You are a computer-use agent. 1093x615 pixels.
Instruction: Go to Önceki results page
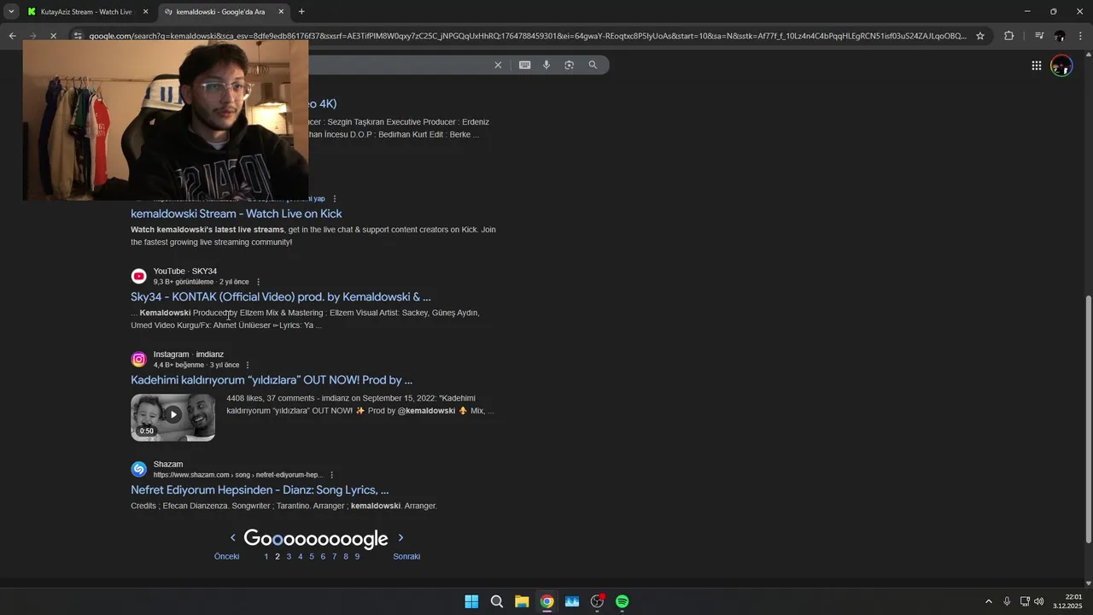coord(226,557)
